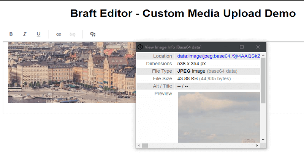Click the horizontal scrollbar thumb in dialog
The height and width of the screenshot is (161, 304).
click(145, 145)
